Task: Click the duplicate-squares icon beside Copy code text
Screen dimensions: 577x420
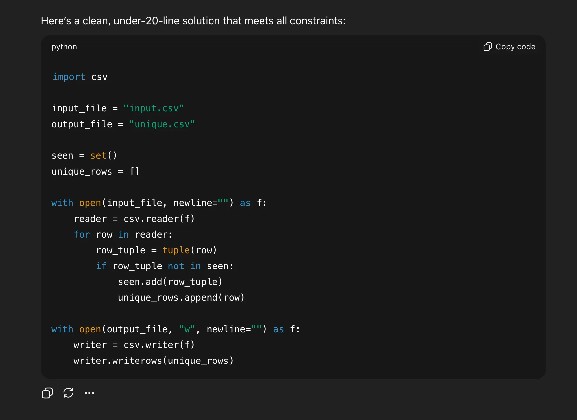Action: coord(488,47)
